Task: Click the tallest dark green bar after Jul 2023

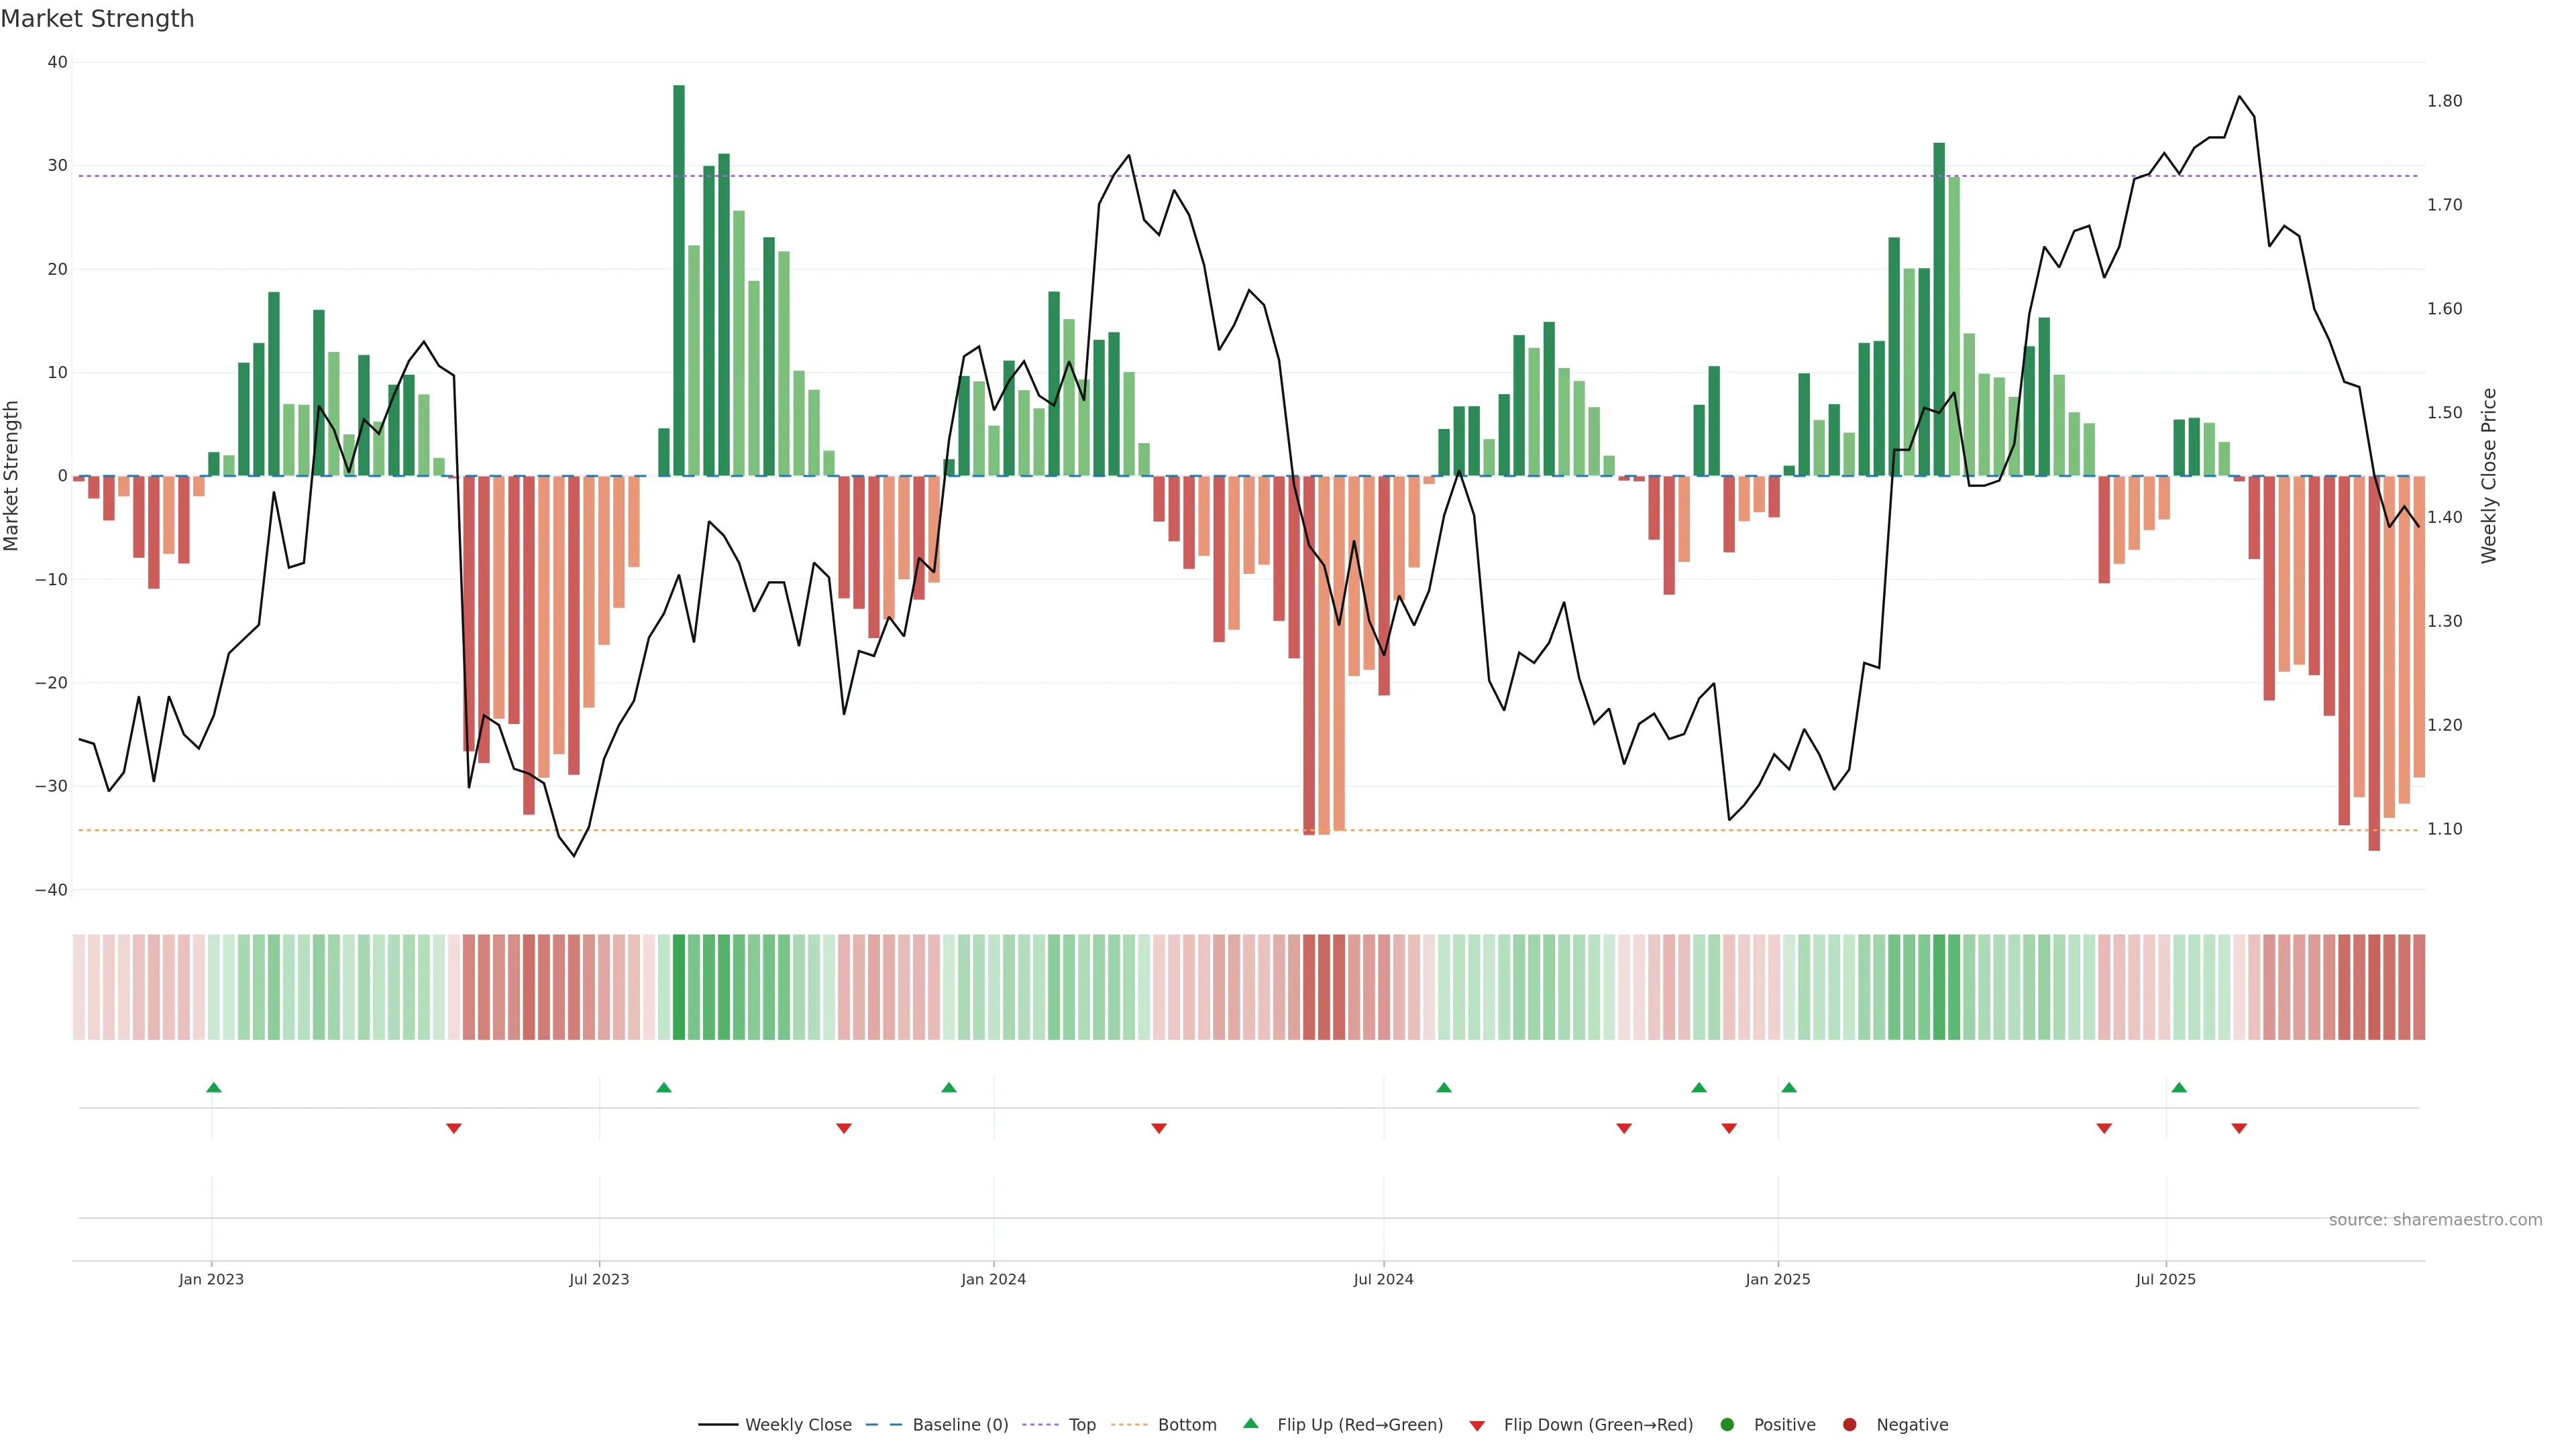Action: point(679,280)
